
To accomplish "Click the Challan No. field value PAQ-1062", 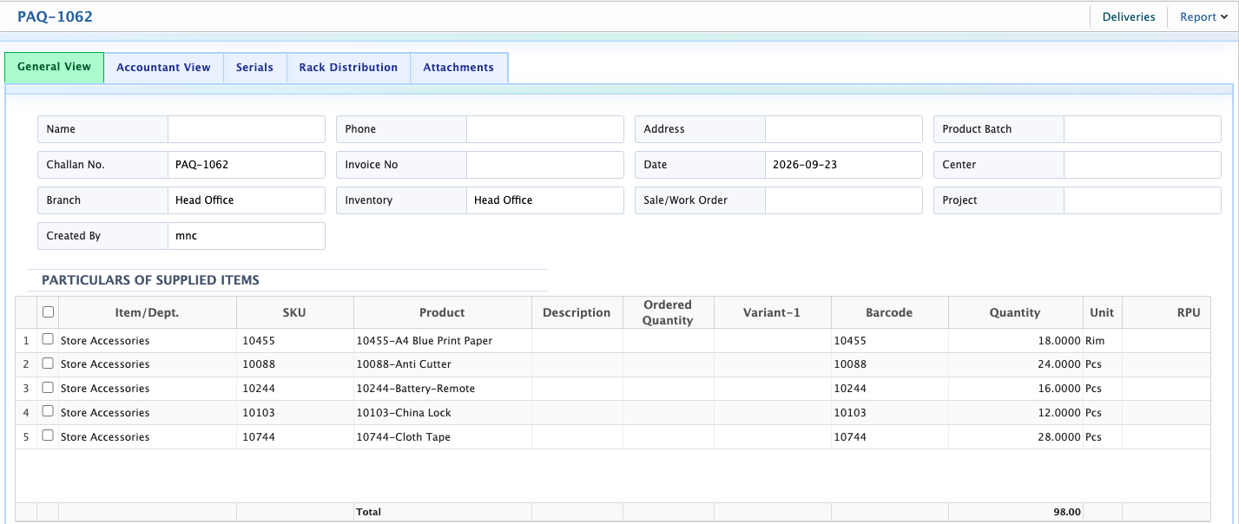I will click(x=247, y=165).
